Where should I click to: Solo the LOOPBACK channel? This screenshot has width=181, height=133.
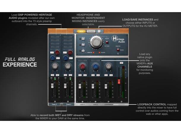[106, 75]
